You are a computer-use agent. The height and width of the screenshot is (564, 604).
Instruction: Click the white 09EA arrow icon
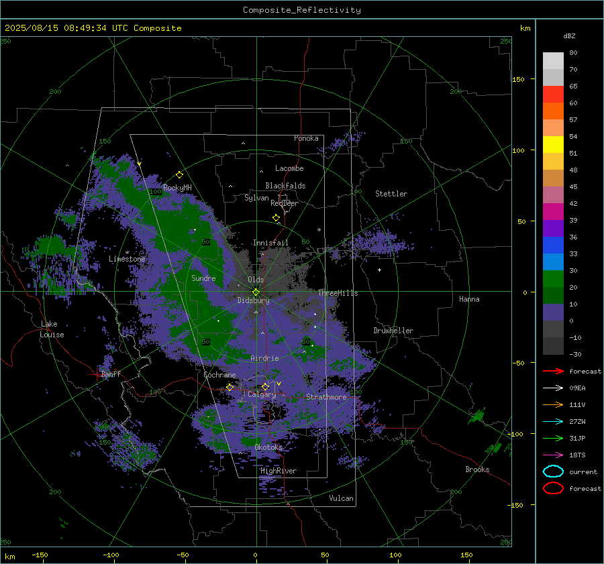(x=553, y=388)
